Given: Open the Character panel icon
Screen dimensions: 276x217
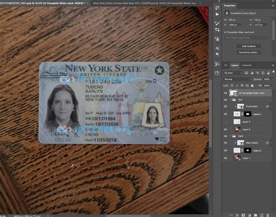Looking at the screenshot, I should [x=217, y=48].
